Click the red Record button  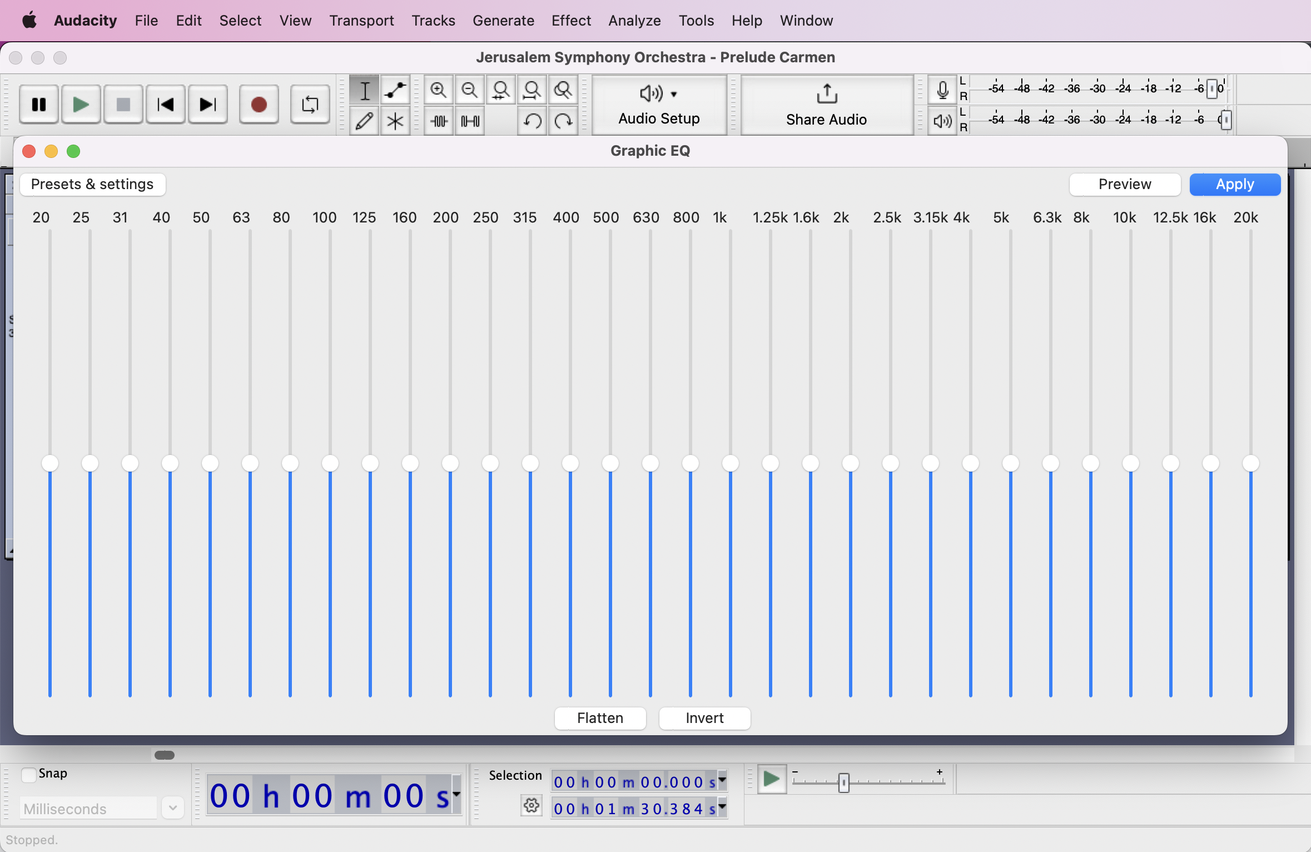pos(259,105)
